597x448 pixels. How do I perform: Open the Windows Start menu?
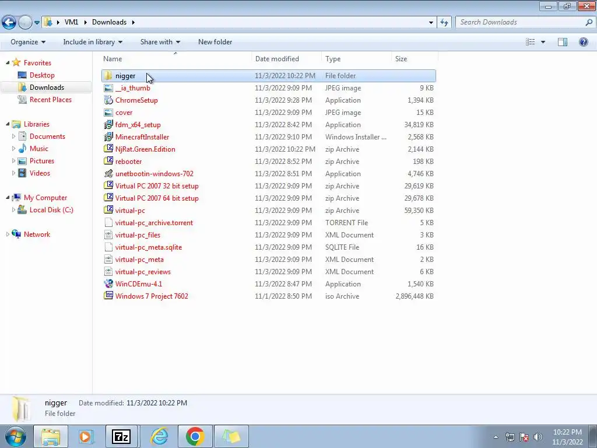point(15,436)
